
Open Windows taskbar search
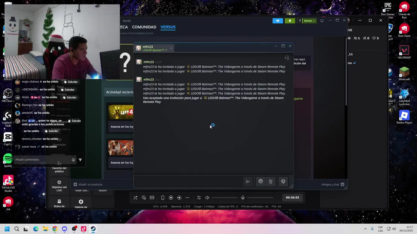17,229
